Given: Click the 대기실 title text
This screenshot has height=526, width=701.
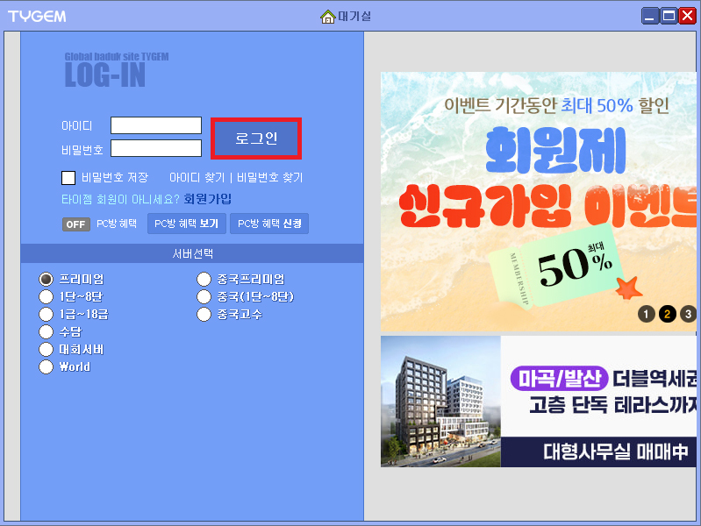Looking at the screenshot, I should 354,17.
